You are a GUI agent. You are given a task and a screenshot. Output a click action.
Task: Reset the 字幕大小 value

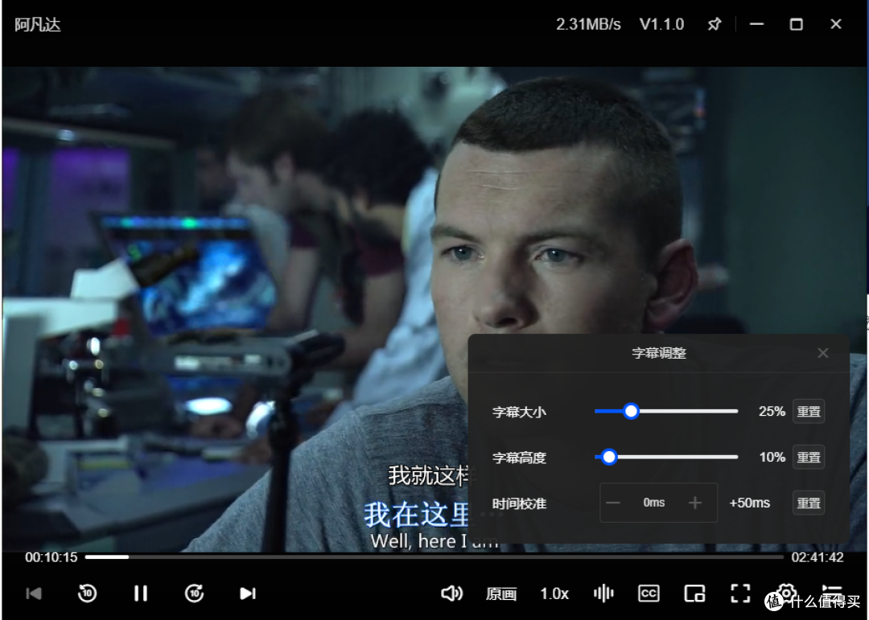(809, 411)
